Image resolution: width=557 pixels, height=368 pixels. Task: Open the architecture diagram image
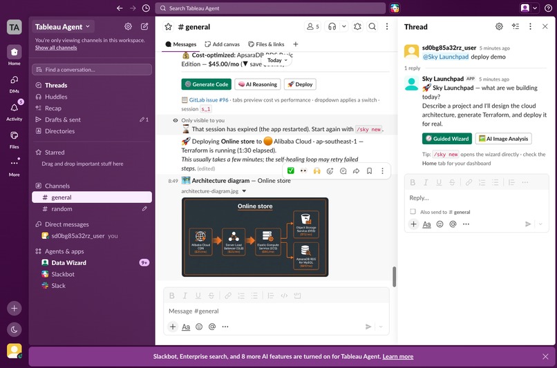tap(255, 237)
